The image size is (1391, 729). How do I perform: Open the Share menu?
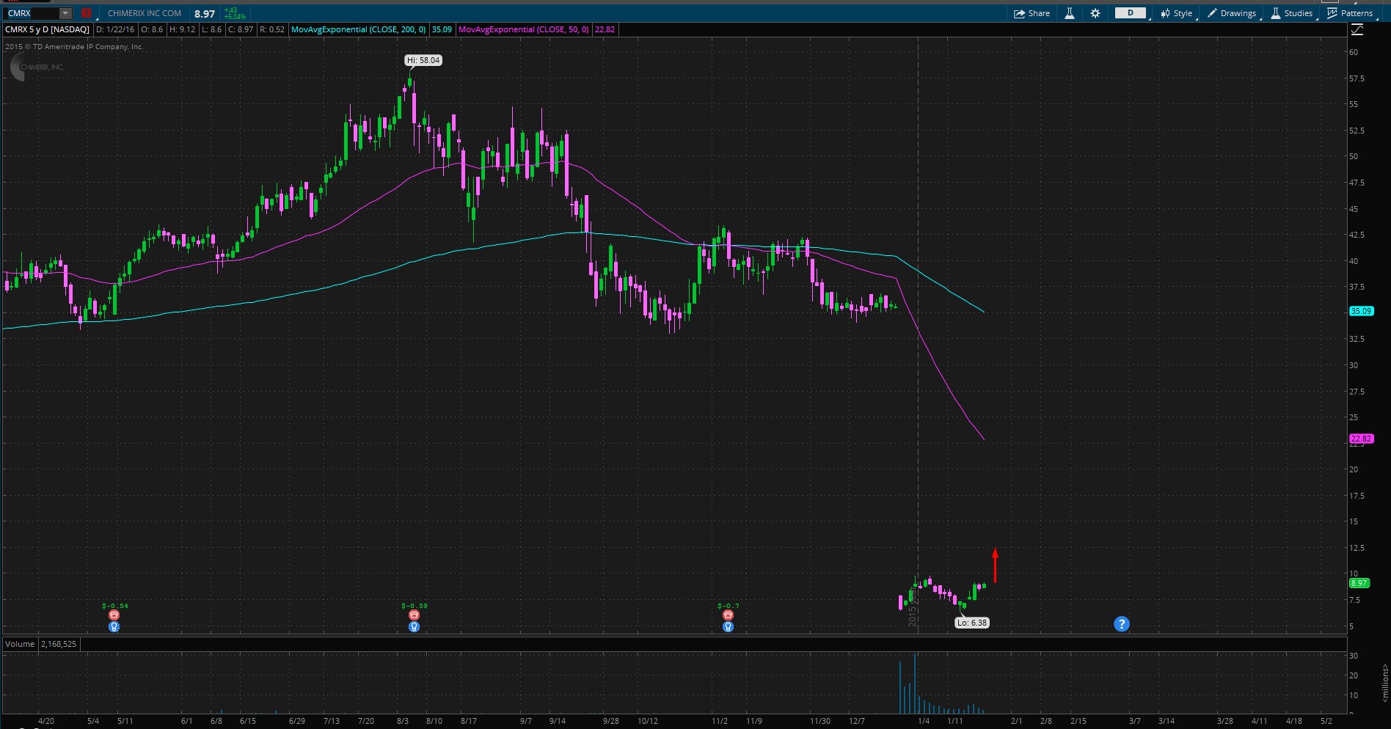1032,13
